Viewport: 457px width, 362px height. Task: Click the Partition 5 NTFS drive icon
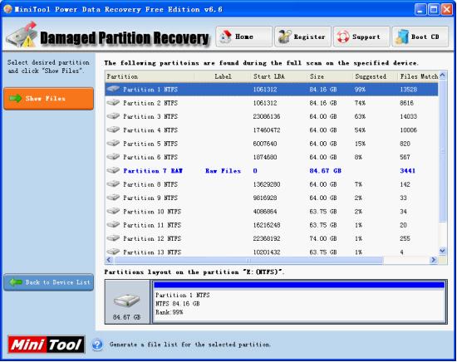(x=113, y=144)
